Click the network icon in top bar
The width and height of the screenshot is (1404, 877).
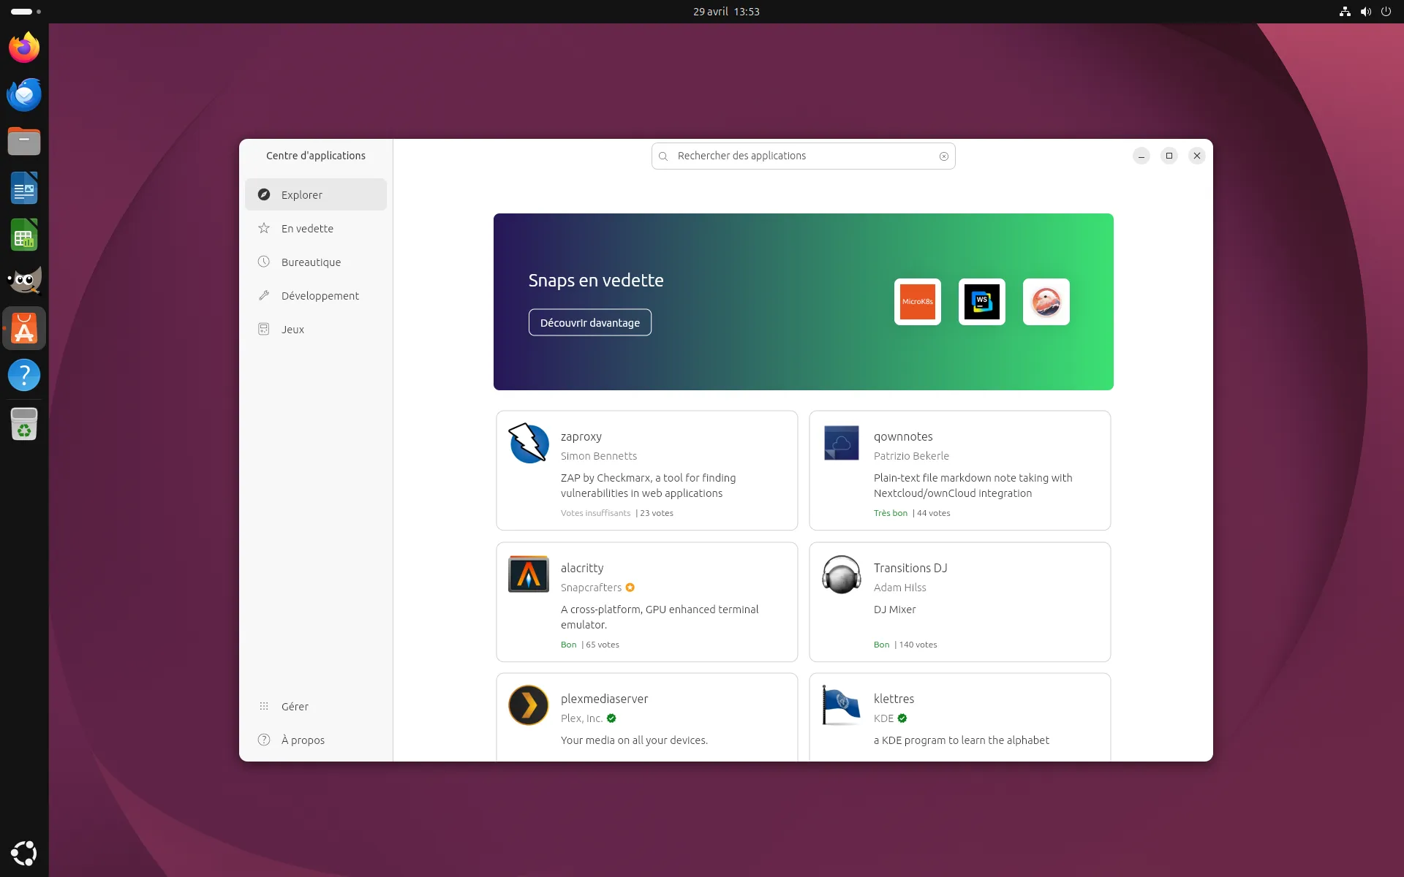(1345, 12)
